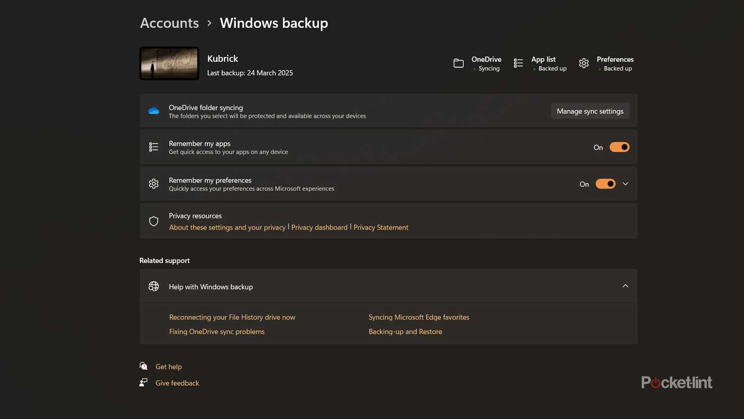Click the Remember my apps list icon

(154, 147)
